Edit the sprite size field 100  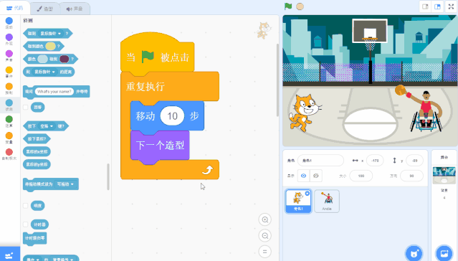(x=361, y=176)
